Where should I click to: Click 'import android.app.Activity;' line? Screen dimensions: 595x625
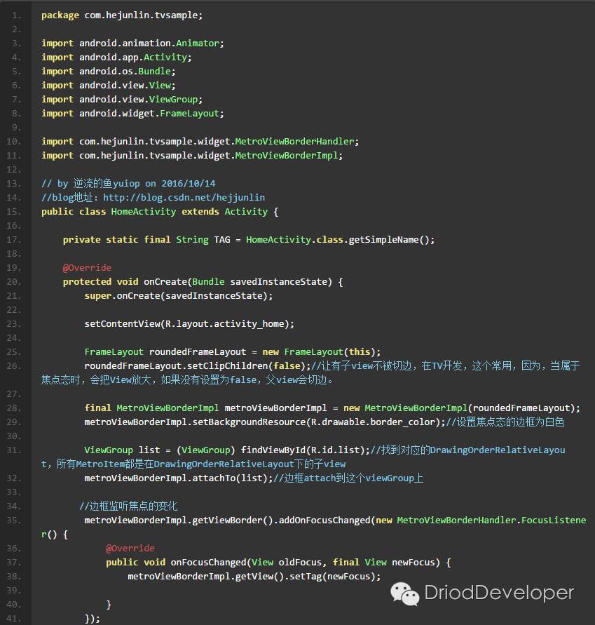(x=116, y=58)
